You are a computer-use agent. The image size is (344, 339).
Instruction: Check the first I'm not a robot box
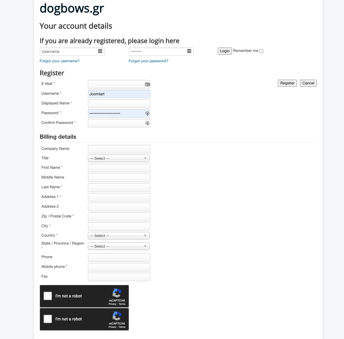48,296
